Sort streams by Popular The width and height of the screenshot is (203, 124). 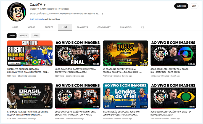[23, 36]
